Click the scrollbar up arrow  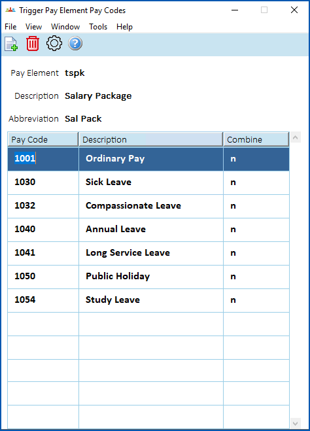click(x=296, y=137)
